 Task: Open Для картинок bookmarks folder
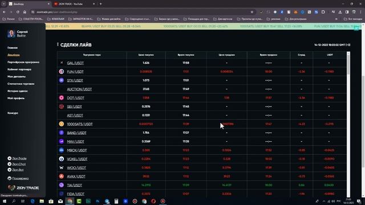click(223, 19)
